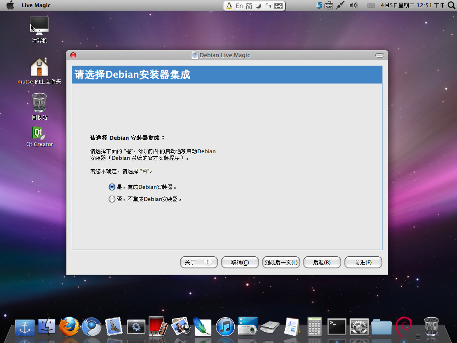Image resolution: width=457 pixels, height=343 pixels.
Task: Open the Live Magic application menu
Action: [36, 5]
